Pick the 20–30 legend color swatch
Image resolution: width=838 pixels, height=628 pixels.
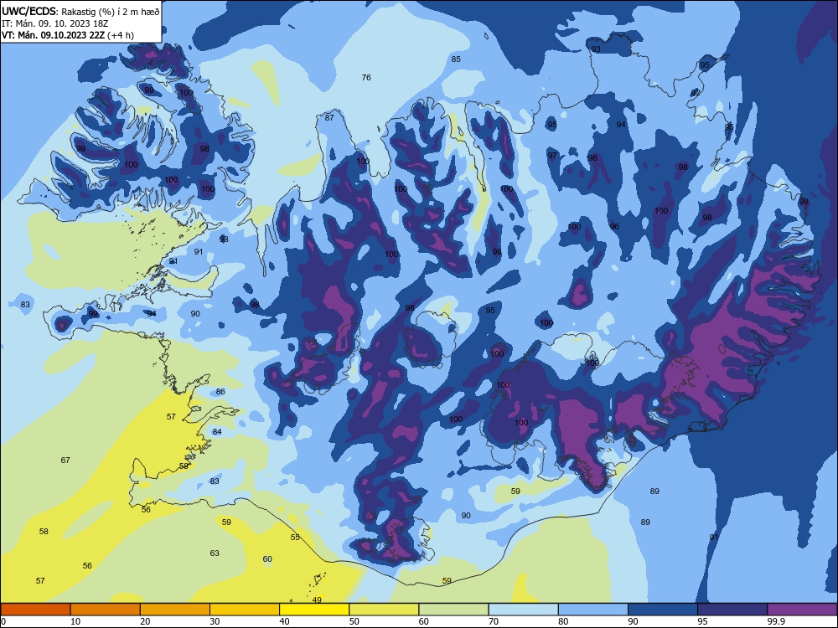[x=175, y=610]
